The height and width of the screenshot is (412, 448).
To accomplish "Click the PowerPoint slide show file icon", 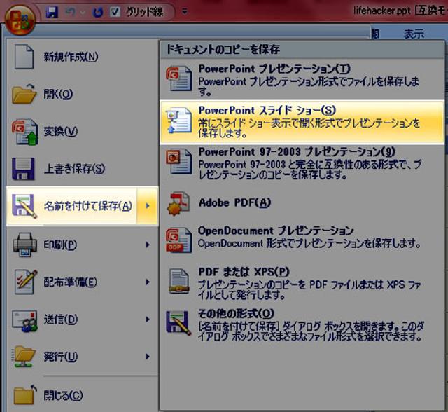I will point(179,120).
